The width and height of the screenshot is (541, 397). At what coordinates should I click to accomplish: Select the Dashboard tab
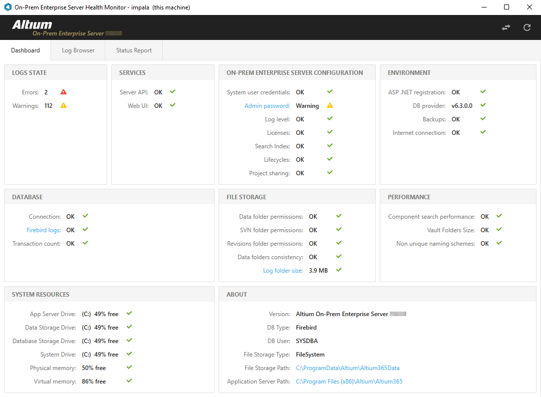pyautogui.click(x=25, y=50)
